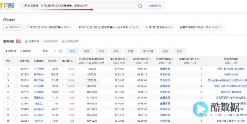Image resolution: width=247 pixels, height=124 pixels.
Task: Click 拟购买股权+电梯+换电概念 reason link
Action: pyautogui.click(x=231, y=98)
